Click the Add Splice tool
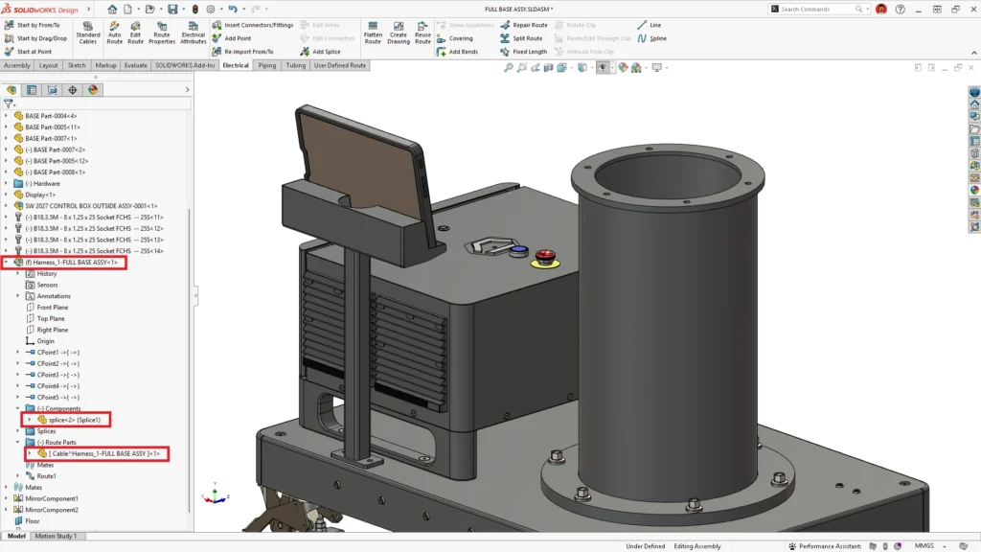The image size is (981, 552). [x=320, y=52]
